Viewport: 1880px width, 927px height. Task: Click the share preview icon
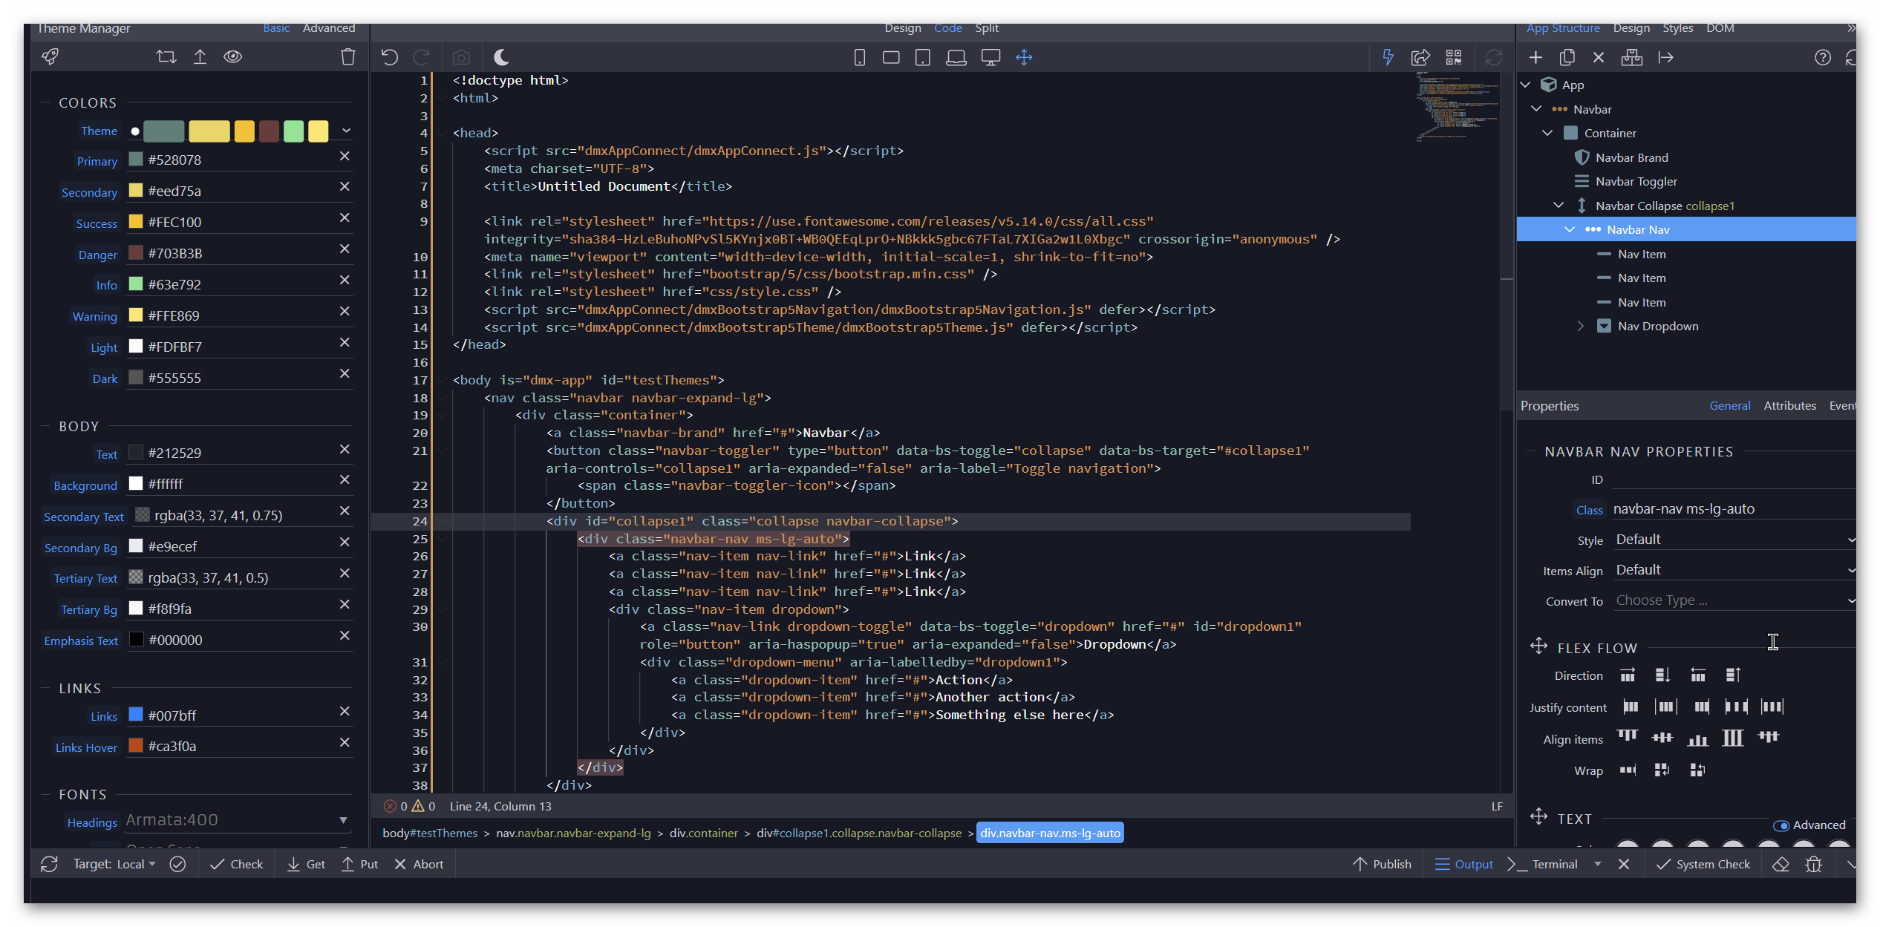[x=1420, y=57]
